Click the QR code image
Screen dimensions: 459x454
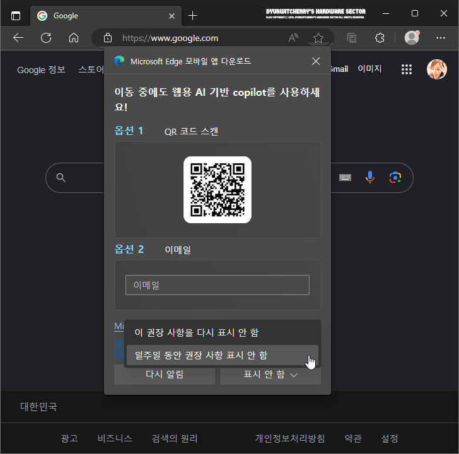(218, 190)
